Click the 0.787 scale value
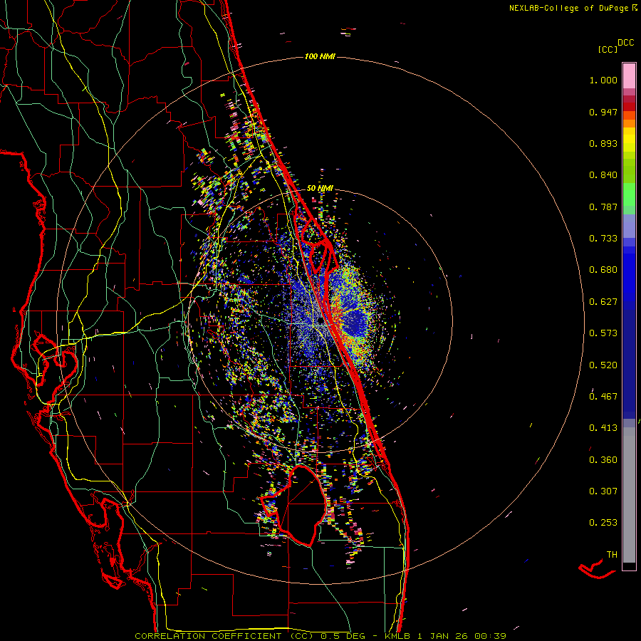Image resolution: width=641 pixels, height=641 pixels. pyautogui.click(x=603, y=207)
